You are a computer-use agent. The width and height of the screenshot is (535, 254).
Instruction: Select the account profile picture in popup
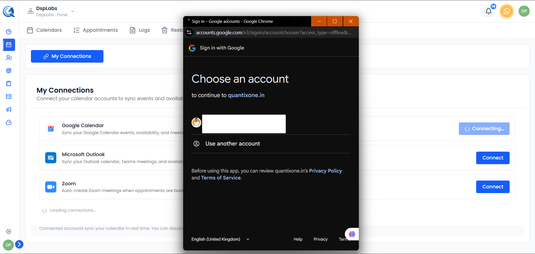[196, 122]
